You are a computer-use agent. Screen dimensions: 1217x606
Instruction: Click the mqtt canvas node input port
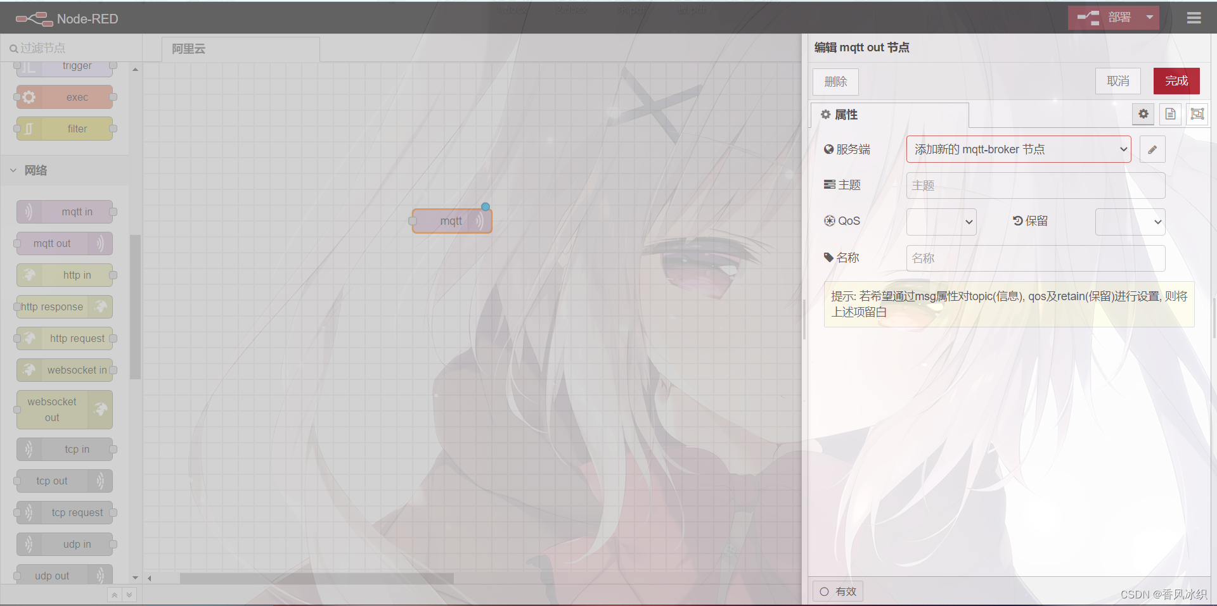pos(413,221)
